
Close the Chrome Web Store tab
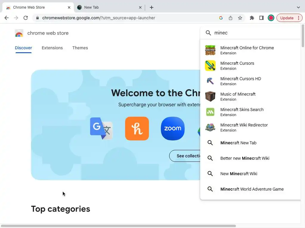69,7
